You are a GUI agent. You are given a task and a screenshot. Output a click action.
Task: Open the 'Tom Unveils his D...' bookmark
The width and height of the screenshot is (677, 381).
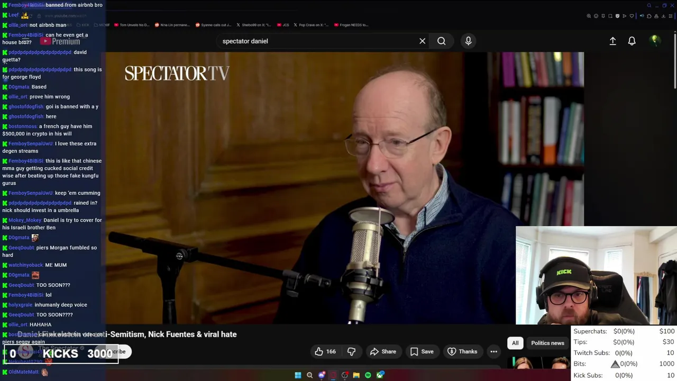tap(131, 25)
